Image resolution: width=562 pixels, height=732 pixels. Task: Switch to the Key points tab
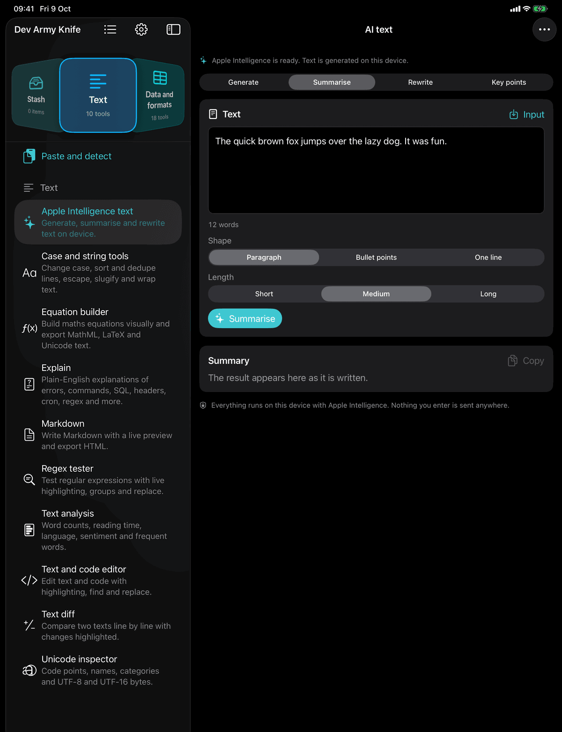pos(509,82)
